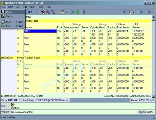The image size is (156, 120).
Task: Click the scroll down arrow of the vertical scrollbar
Action: coord(154,96)
